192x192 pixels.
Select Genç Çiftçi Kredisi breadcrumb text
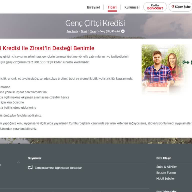pos(109,31)
